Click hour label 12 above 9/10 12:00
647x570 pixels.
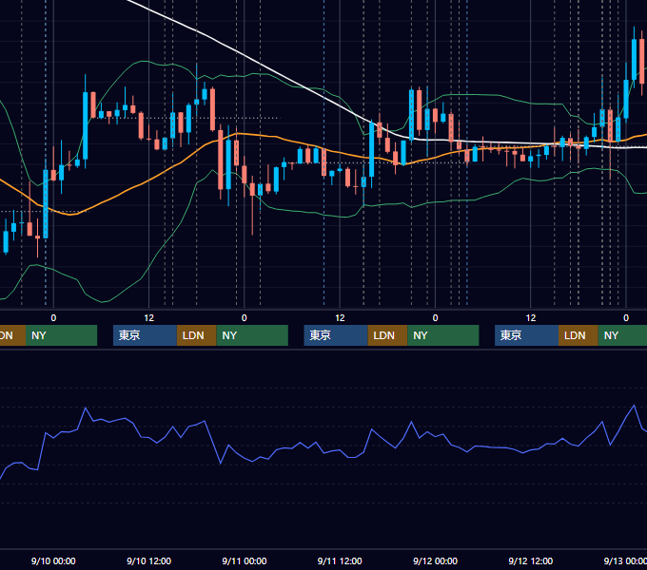(x=149, y=318)
